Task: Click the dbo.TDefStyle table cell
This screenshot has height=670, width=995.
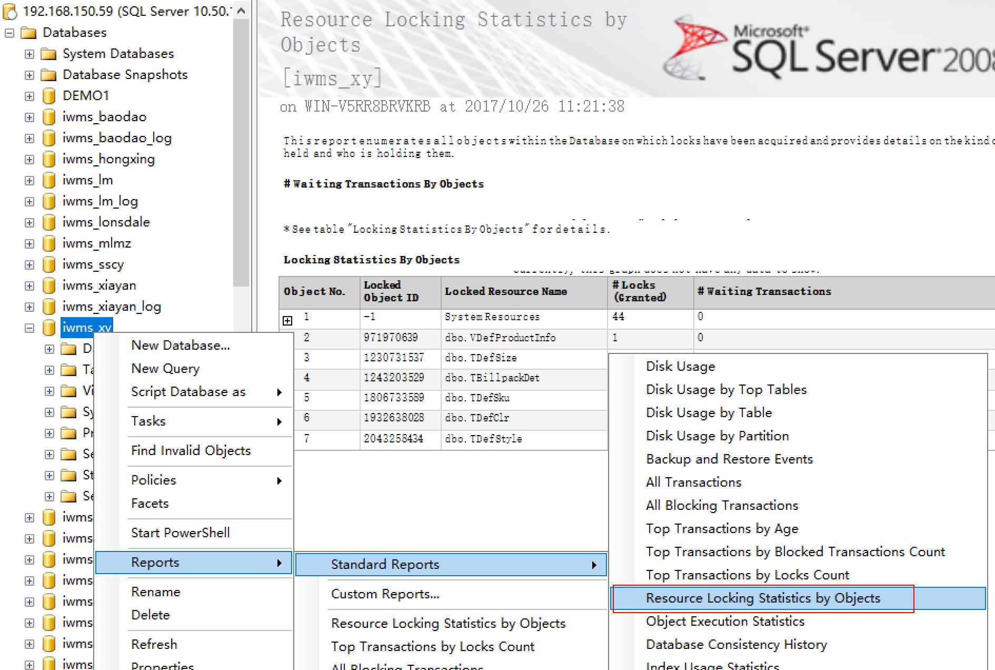Action: [524, 439]
